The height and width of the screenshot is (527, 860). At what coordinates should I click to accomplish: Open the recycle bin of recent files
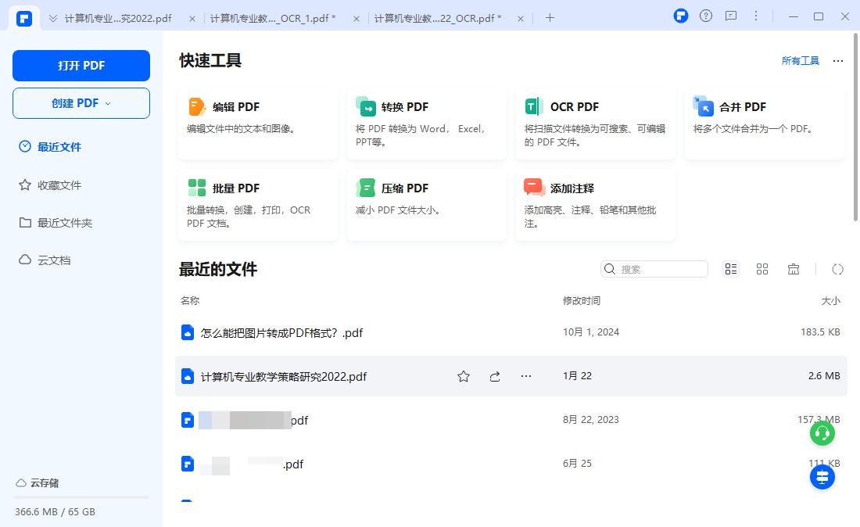pos(794,269)
